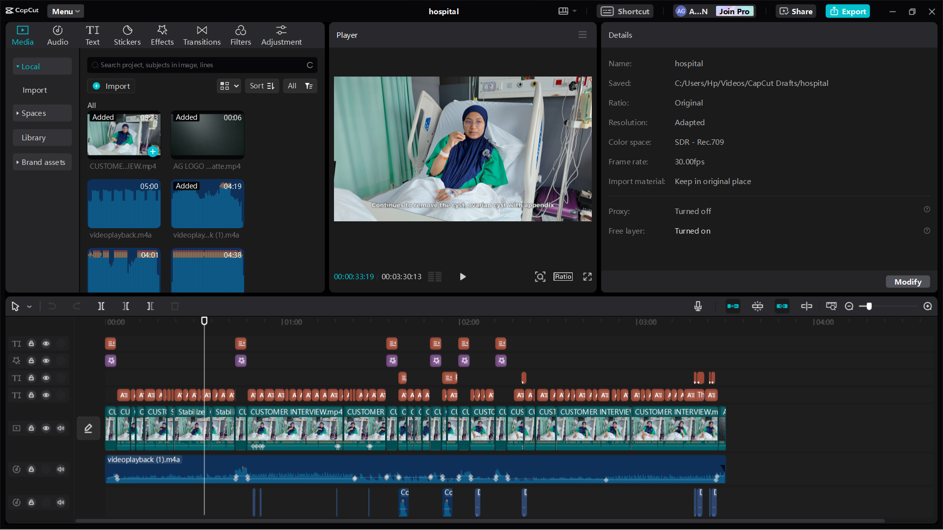The image size is (943, 530).
Task: Open the media view mode dropdown
Action: [229, 86]
